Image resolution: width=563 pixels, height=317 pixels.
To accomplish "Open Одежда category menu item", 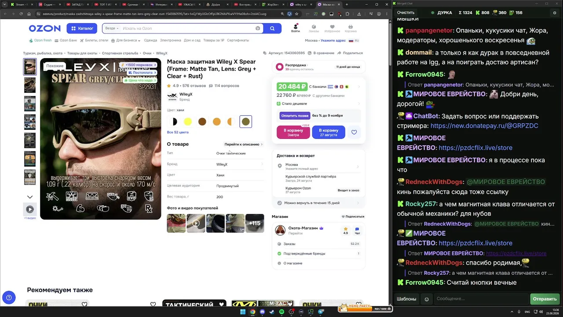I will (150, 41).
